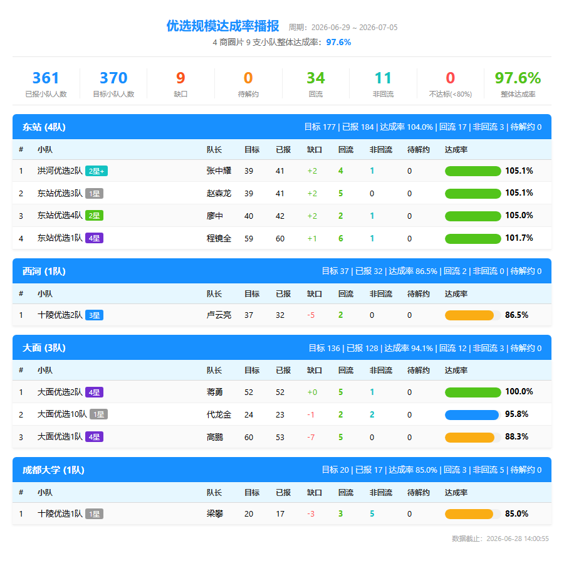Select the 大面 (3队) section header
This screenshot has height=563, width=564.
point(282,347)
